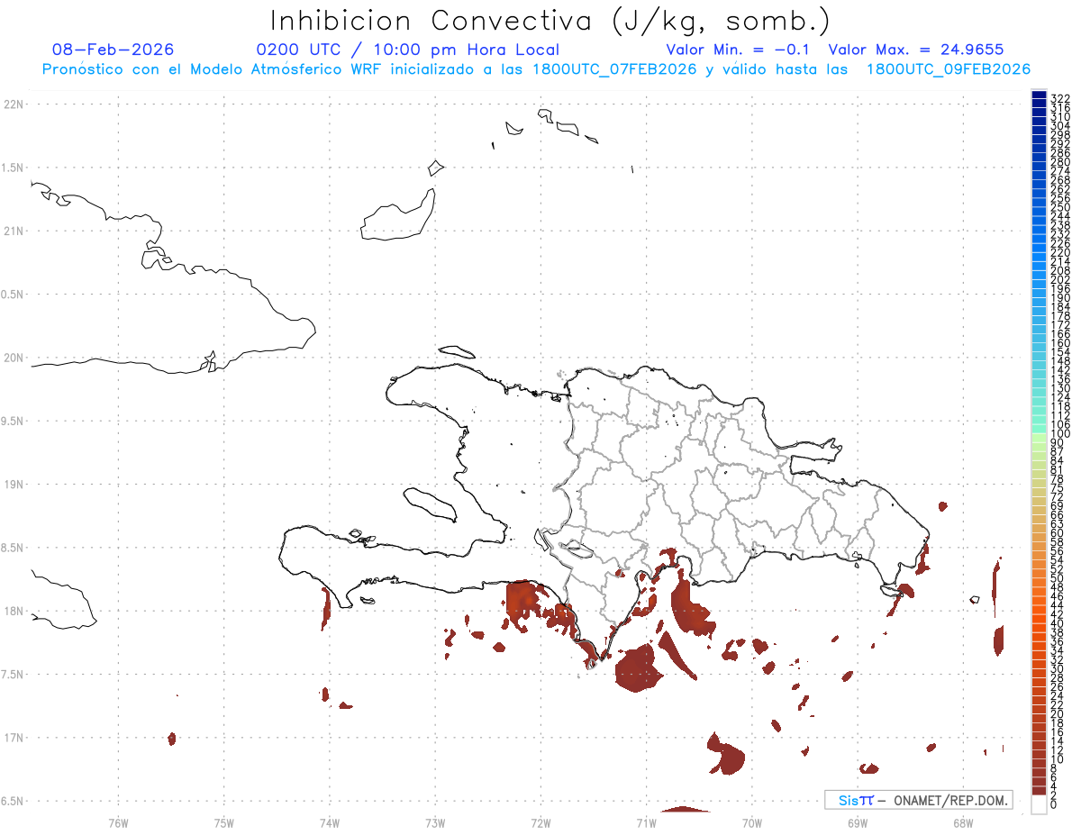Click the date '08-Feb-2026'
This screenshot has height=835, width=1081.
113,50
